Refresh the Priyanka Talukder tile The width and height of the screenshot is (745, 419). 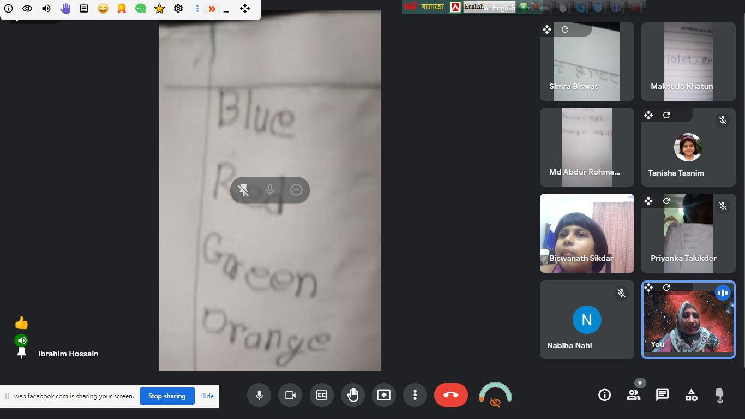point(666,201)
